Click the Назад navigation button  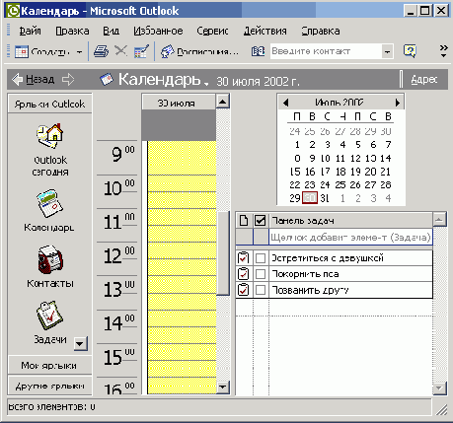[x=34, y=79]
